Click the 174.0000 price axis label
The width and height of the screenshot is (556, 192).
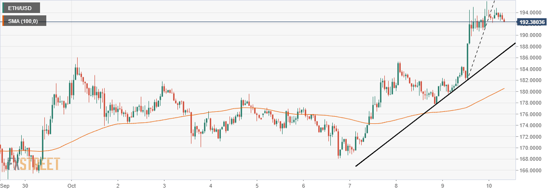(x=531, y=125)
